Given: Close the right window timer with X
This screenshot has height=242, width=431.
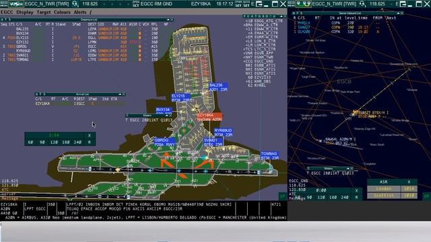Looking at the screenshot, I should tap(356, 190).
